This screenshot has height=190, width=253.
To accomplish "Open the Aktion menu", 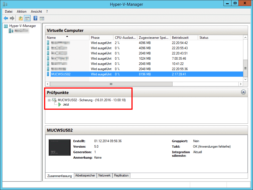I will click(x=21, y=12).
